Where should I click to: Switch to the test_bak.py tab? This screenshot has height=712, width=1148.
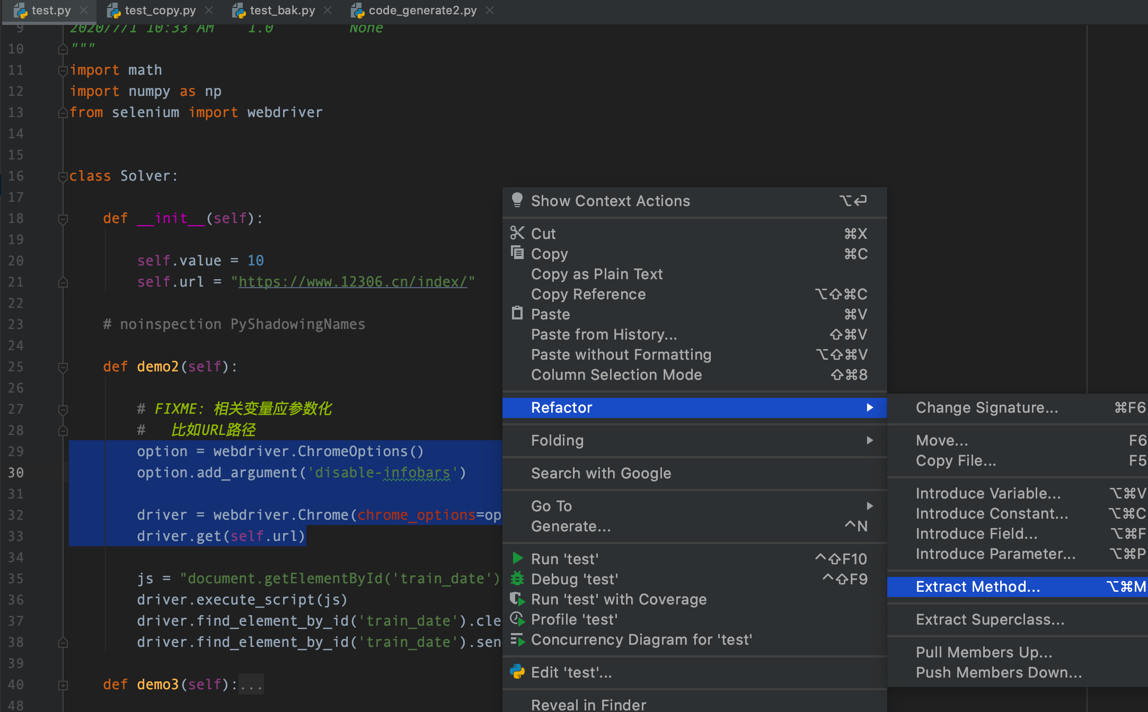[x=282, y=11]
